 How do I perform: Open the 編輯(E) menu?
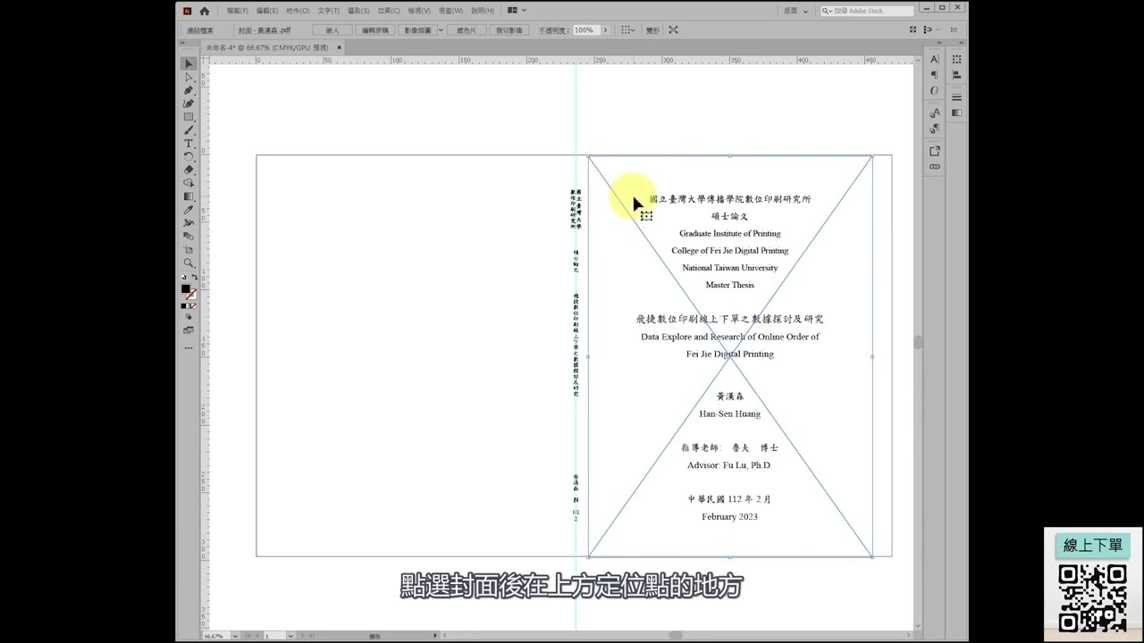[267, 11]
